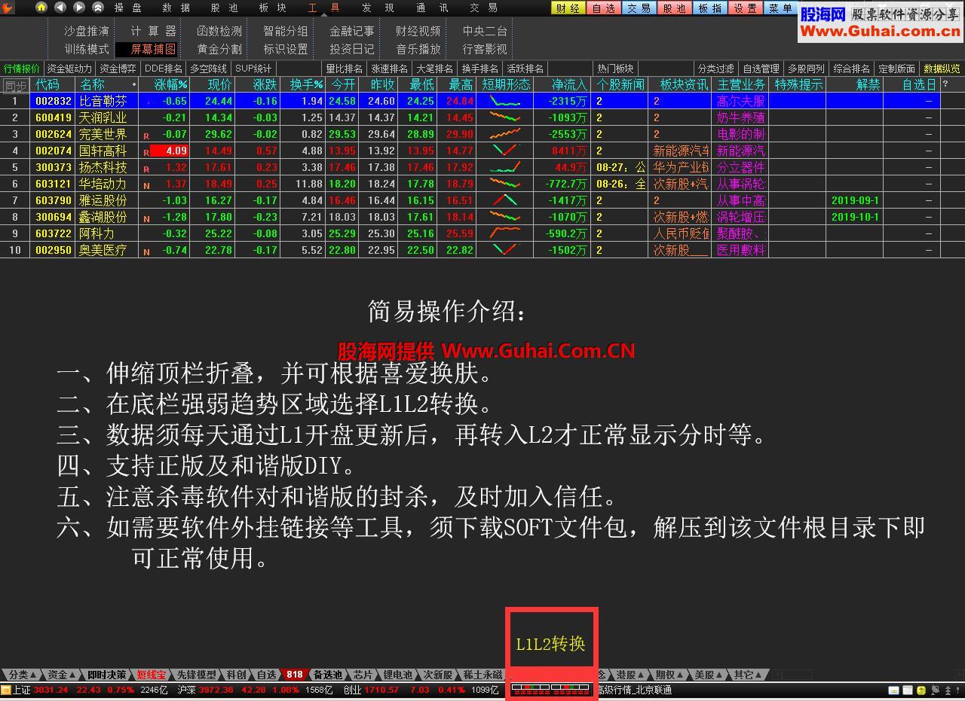The width and height of the screenshot is (965, 701).
Task: Select stock code 002074 国轩高科
Action: click(x=54, y=151)
